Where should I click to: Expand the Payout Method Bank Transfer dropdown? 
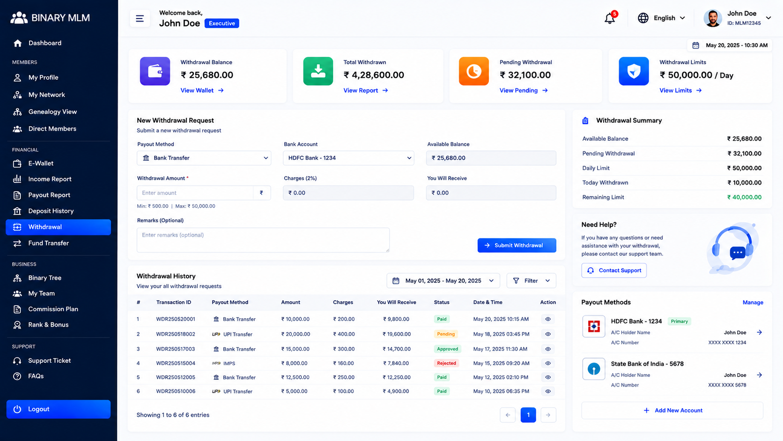point(204,158)
